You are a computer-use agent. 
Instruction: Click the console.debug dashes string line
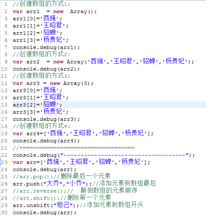104,155
